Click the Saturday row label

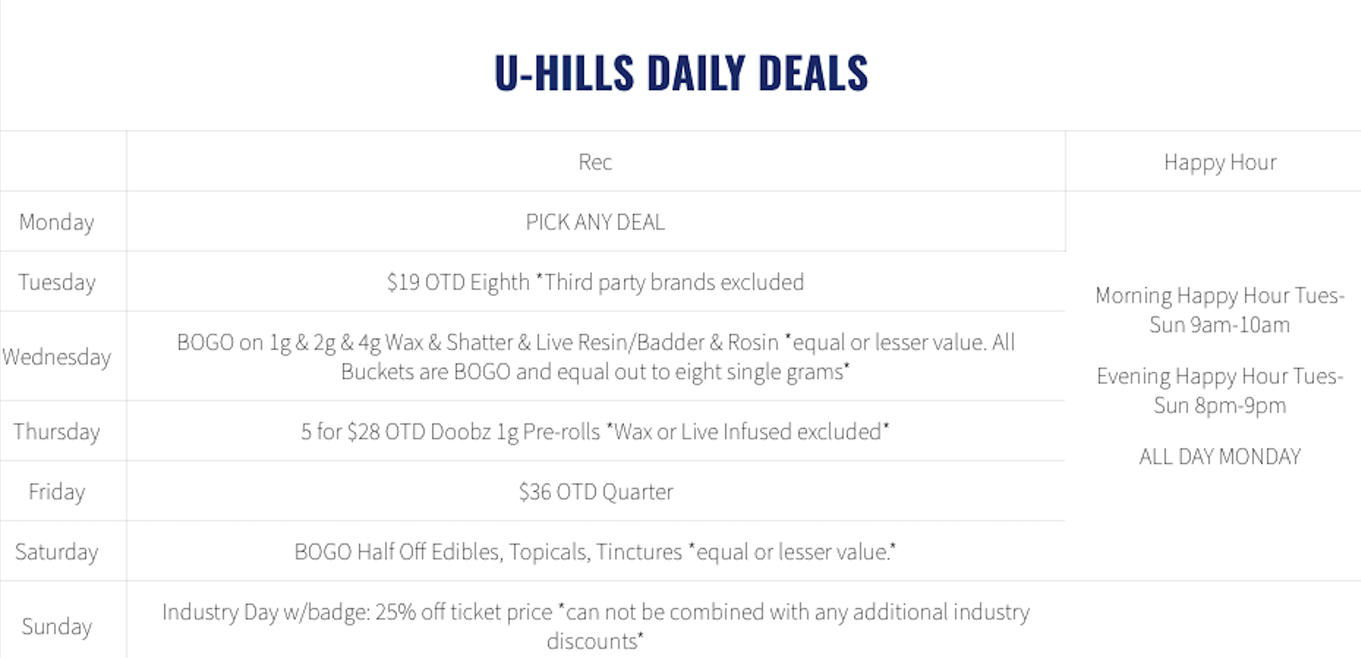pos(57,552)
